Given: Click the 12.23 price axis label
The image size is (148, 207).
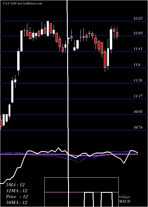Looking at the screenshot, I should tap(138, 18).
